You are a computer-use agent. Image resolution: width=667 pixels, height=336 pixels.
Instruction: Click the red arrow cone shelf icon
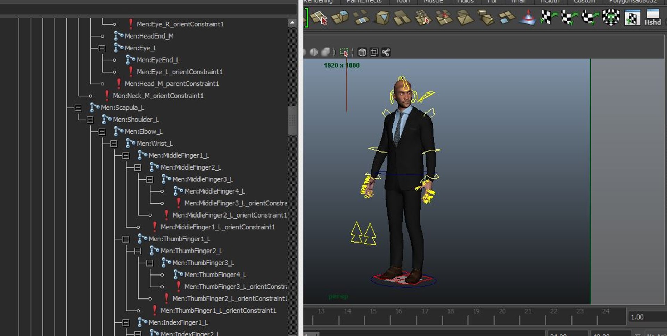pos(527,18)
